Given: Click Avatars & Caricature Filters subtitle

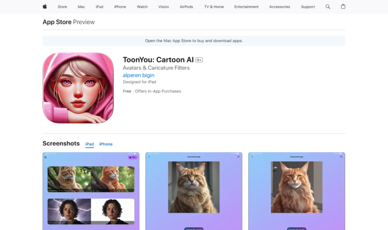Looking at the screenshot, I should pyautogui.click(x=156, y=68).
